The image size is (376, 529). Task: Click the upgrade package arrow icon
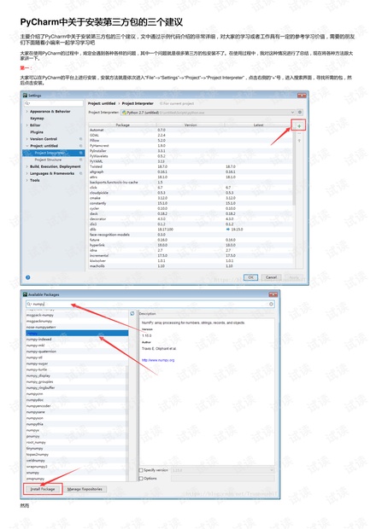click(299, 141)
